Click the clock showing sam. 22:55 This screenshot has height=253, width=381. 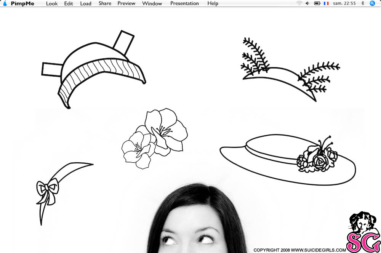click(344, 3)
